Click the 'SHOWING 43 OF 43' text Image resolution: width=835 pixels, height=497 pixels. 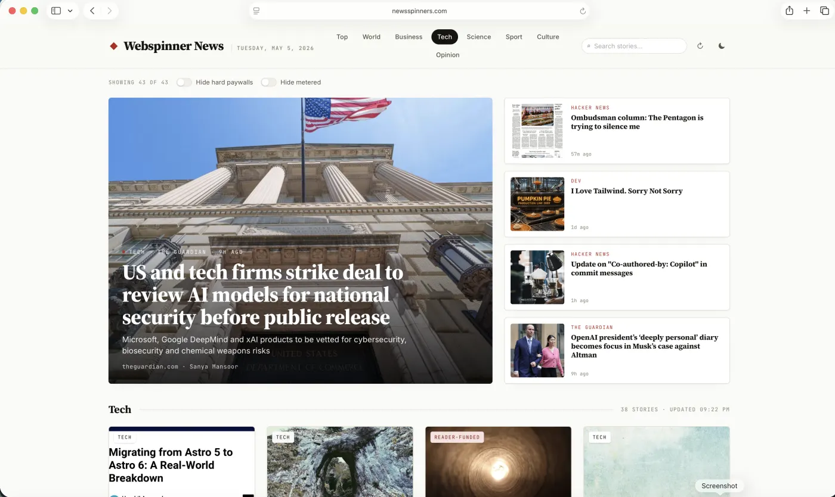(138, 82)
